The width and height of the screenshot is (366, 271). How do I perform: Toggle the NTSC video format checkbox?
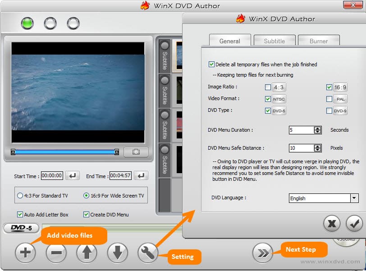click(x=268, y=99)
